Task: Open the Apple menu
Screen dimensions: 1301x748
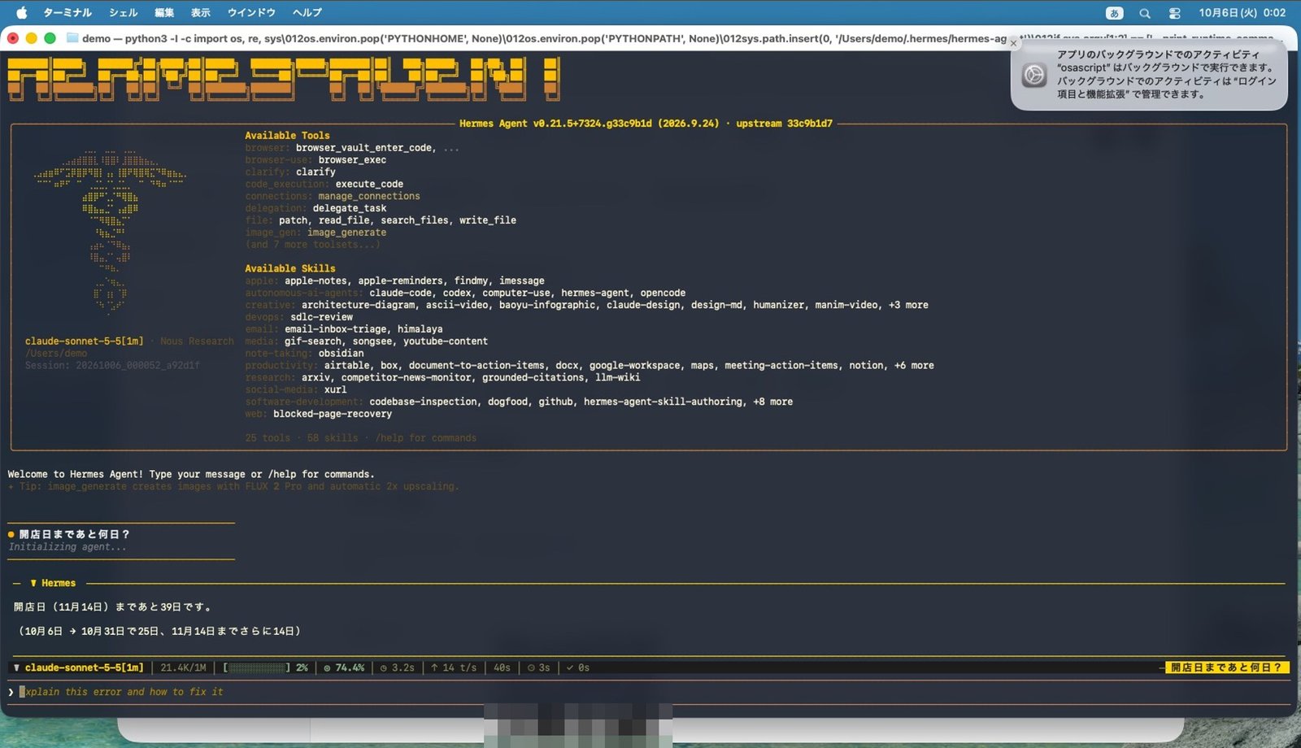Action: coord(22,12)
